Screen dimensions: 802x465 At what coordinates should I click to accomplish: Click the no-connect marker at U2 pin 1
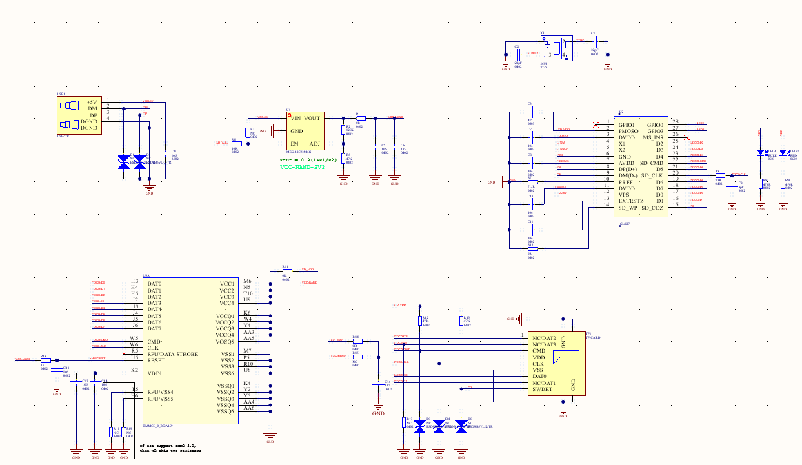coord(595,124)
